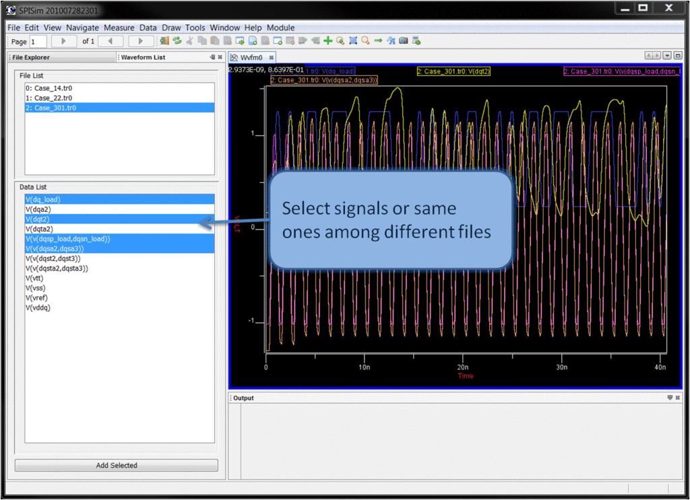
Task: Switch to the File Explorer tab
Action: click(31, 57)
